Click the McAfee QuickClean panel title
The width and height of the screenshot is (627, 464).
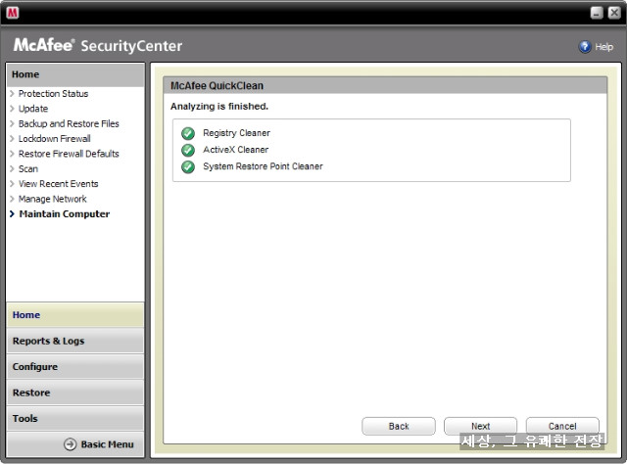(217, 85)
